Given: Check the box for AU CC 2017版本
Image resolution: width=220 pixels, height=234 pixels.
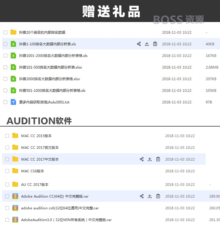Looking at the screenshot, I should 7,184.
